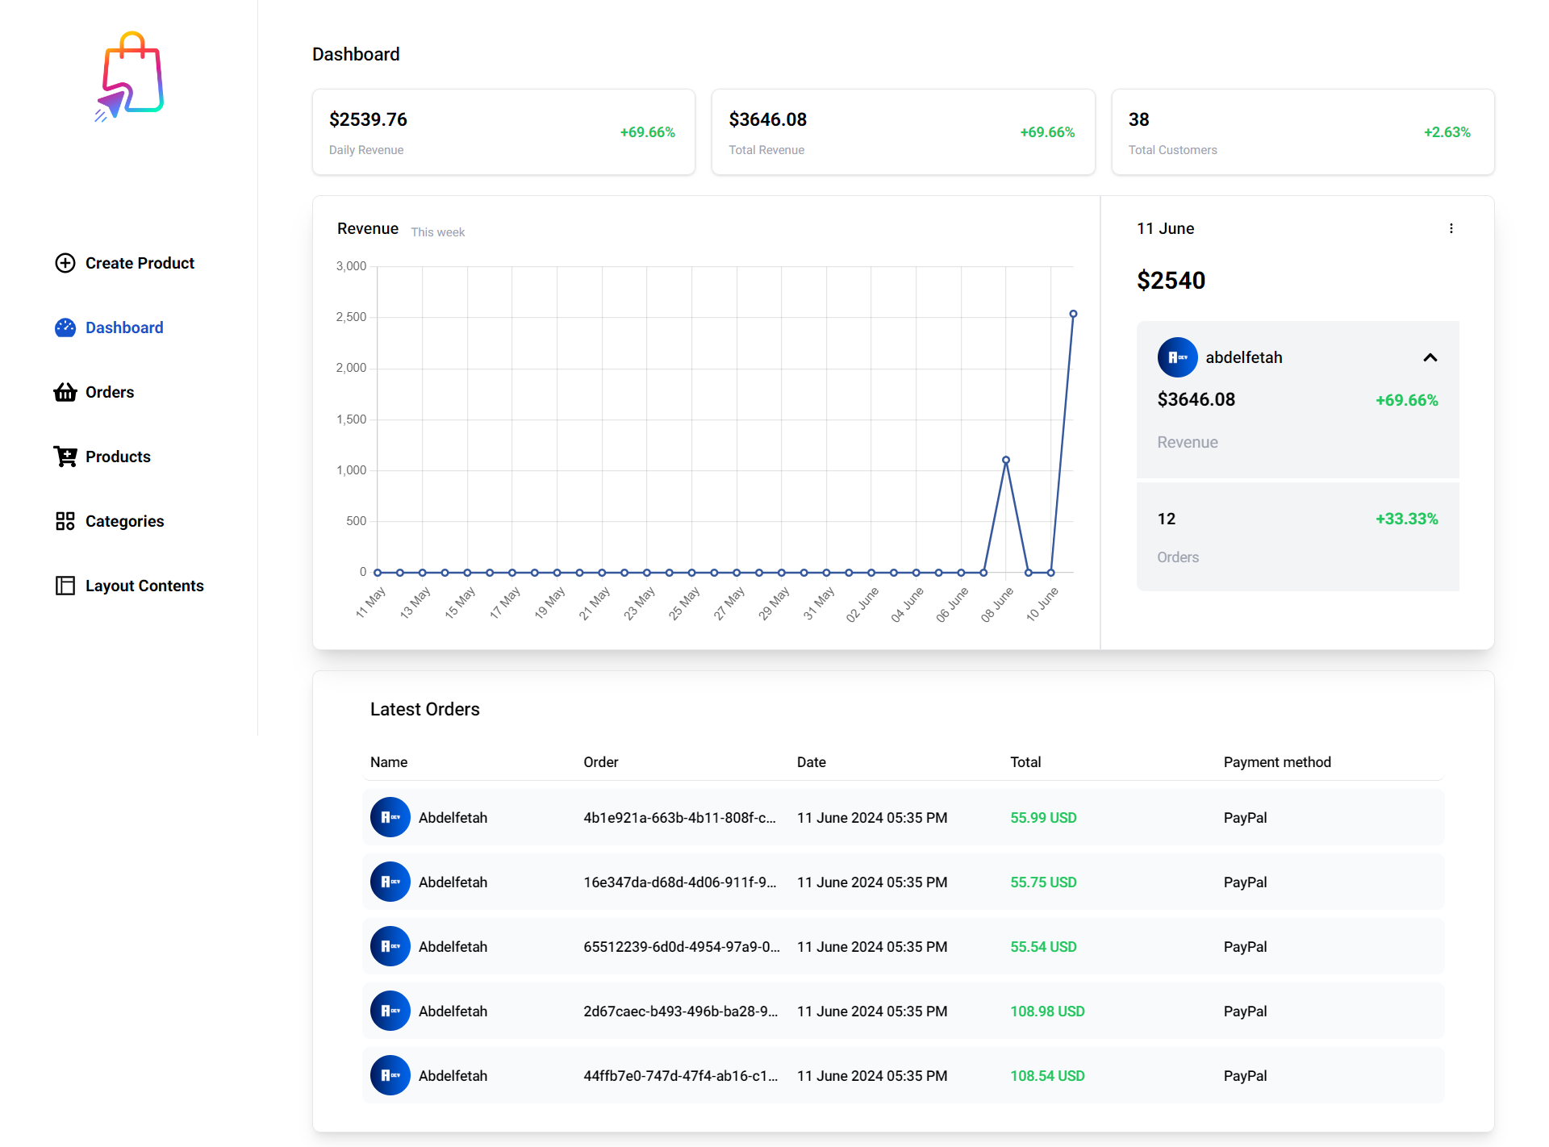Image resolution: width=1549 pixels, height=1147 pixels.
Task: Click the Daily Revenue summary card
Action: click(503, 132)
